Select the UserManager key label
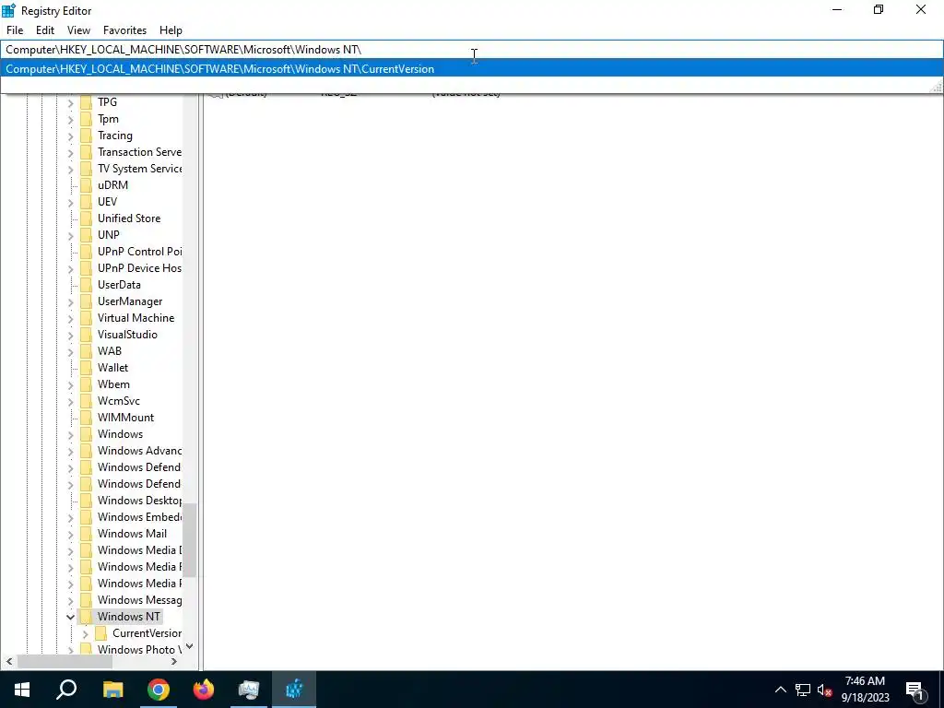 click(x=130, y=301)
